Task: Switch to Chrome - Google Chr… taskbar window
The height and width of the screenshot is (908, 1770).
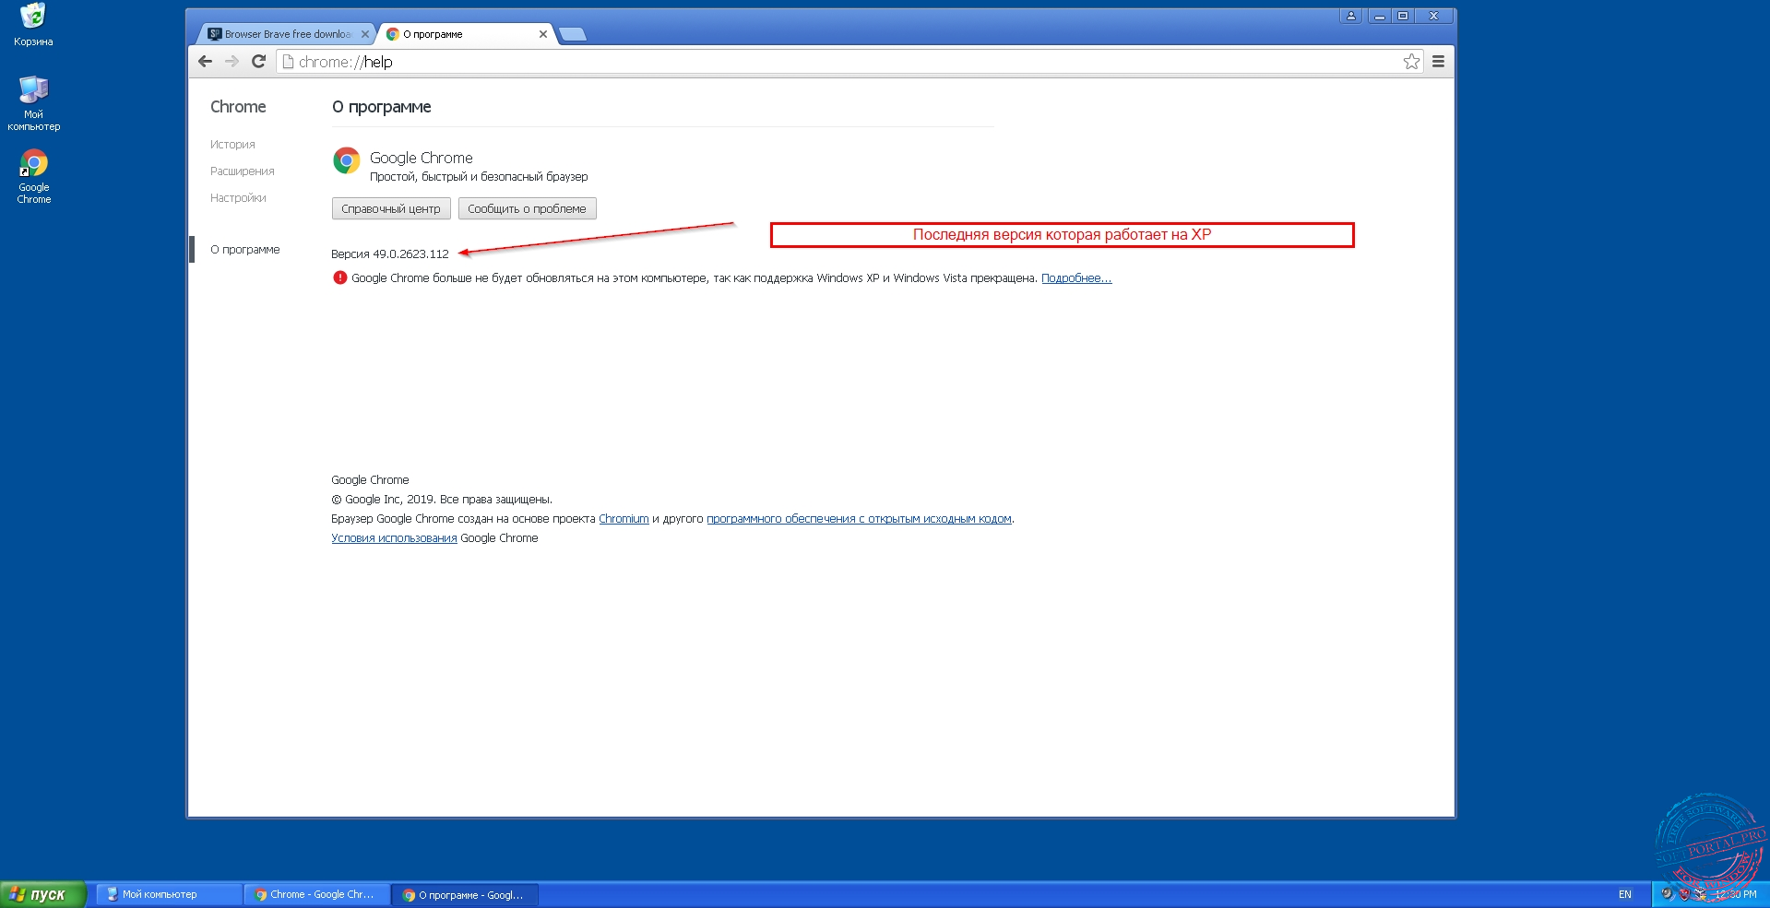Action: coord(316,894)
